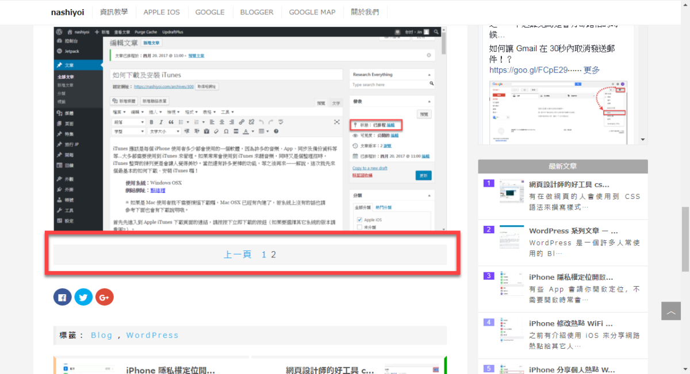Screen dimensions: 690x374
Task: Jump to page 1 in pagination
Action: (x=264, y=255)
